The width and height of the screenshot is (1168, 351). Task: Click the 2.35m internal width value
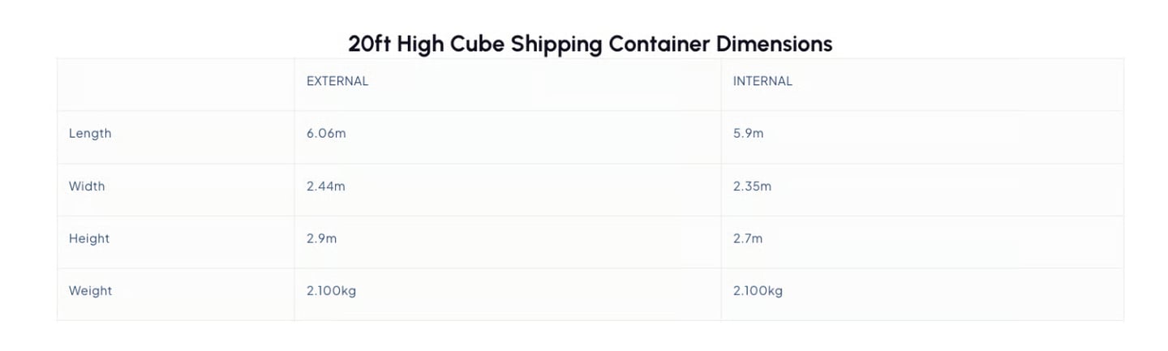click(752, 186)
